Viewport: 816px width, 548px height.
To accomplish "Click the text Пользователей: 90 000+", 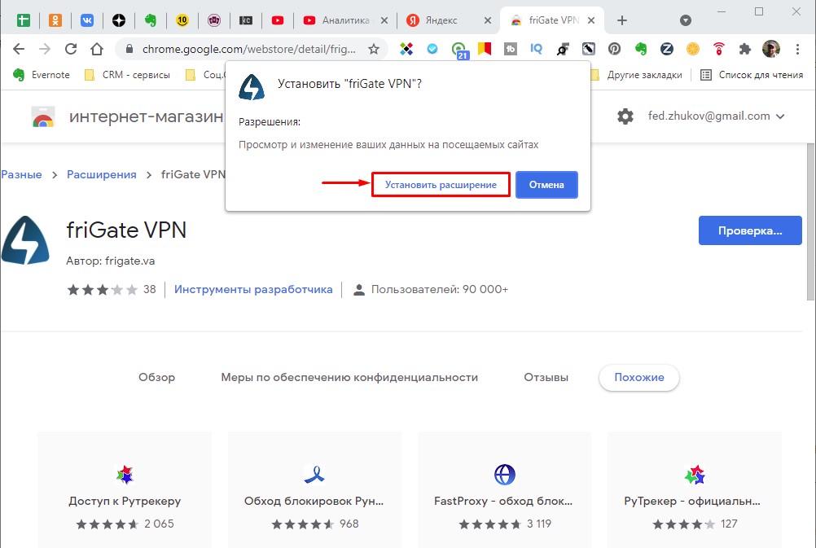I will point(439,289).
